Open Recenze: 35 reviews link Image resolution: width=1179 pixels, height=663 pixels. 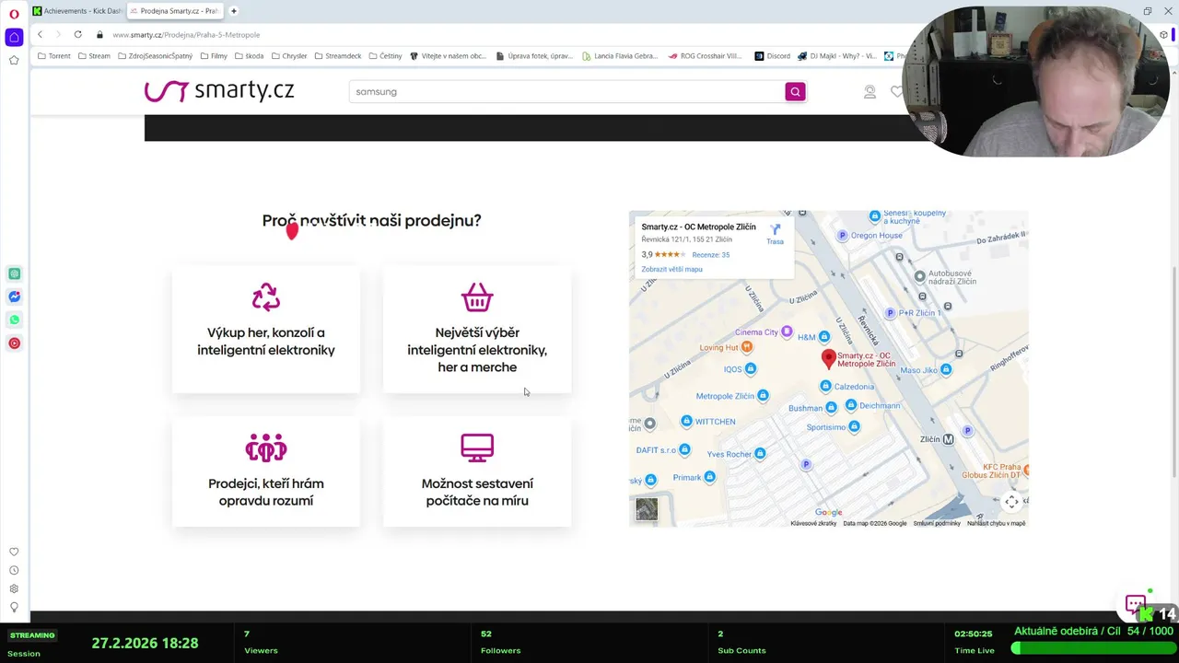click(x=710, y=254)
